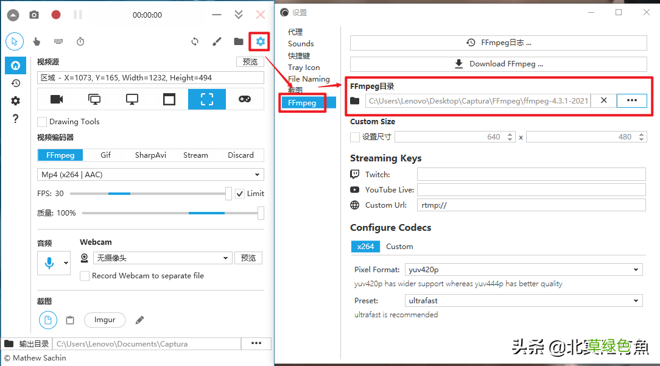Viewport: 660px width, 366px height.
Task: Select Sounds in the settings list
Action: (301, 43)
